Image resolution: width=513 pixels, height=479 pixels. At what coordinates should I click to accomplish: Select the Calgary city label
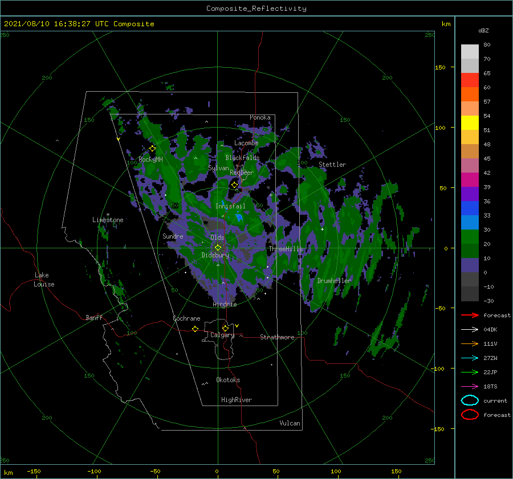pos(222,335)
